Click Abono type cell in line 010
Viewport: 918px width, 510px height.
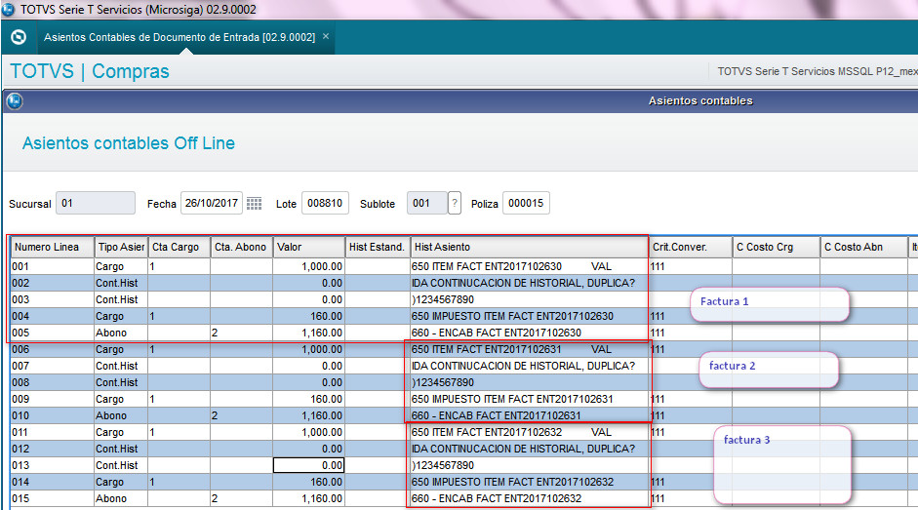tap(121, 415)
